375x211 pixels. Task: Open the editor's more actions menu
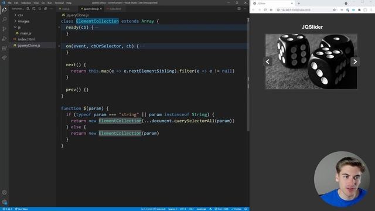(245, 9)
